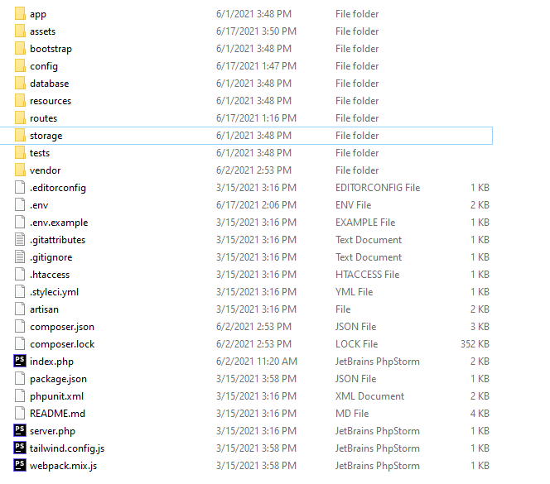
Task: Select the database folder name
Action: point(50,84)
